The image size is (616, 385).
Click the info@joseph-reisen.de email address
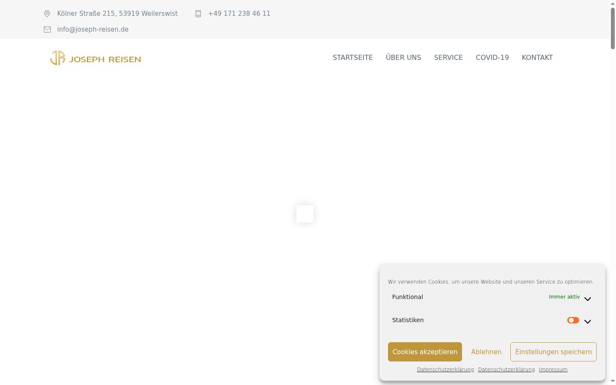(93, 30)
